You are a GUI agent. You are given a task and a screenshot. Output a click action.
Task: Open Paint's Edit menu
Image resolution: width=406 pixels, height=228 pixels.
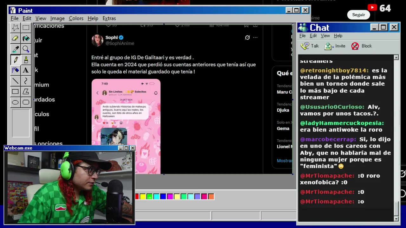click(x=27, y=18)
